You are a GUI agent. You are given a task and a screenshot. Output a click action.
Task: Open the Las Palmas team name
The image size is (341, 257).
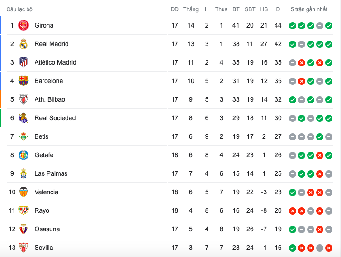tap(51, 173)
